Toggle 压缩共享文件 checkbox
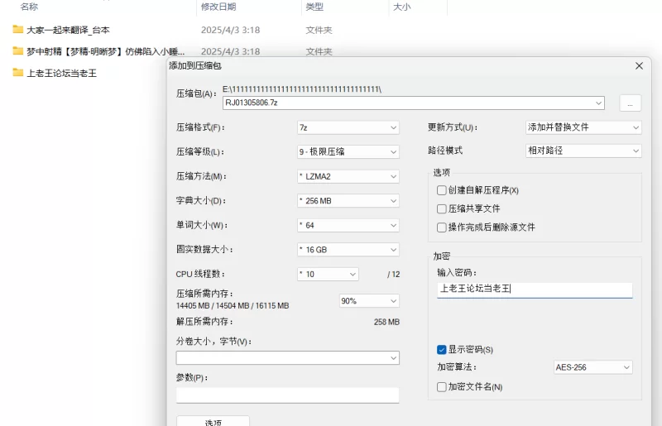662x426 pixels. 442,208
